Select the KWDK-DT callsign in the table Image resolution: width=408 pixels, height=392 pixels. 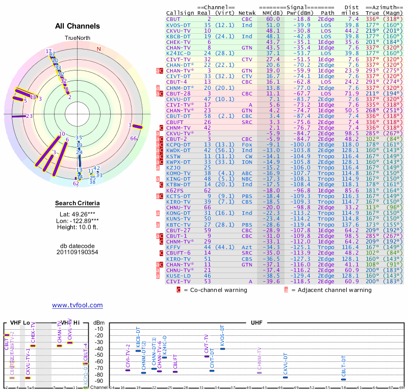tap(178, 151)
